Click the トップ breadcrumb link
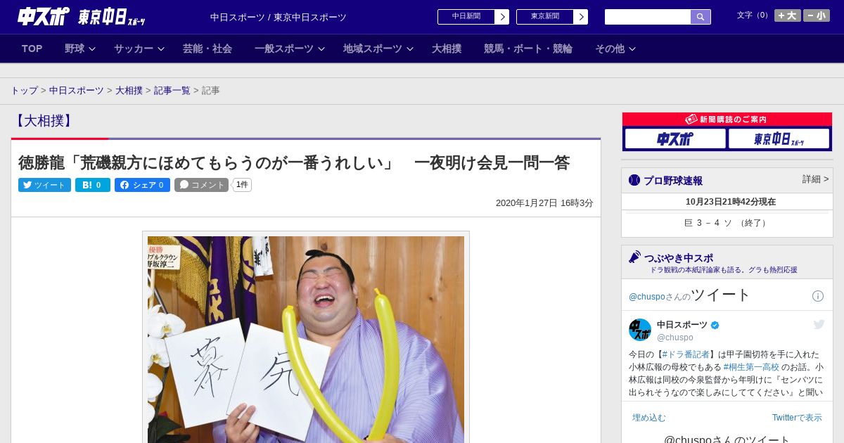Viewport: 844px width, 443px height. pyautogui.click(x=25, y=91)
